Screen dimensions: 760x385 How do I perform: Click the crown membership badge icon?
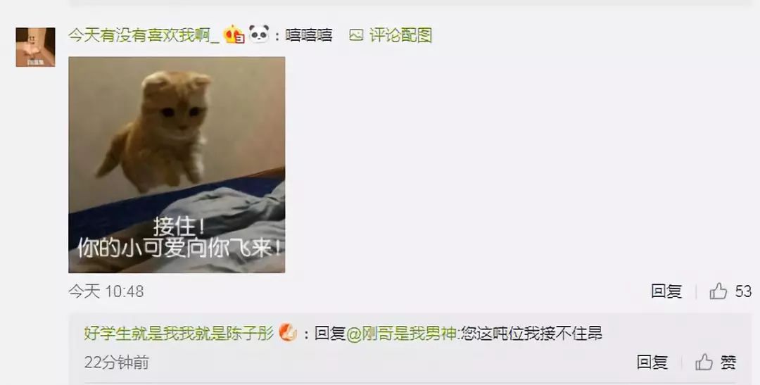tap(234, 35)
